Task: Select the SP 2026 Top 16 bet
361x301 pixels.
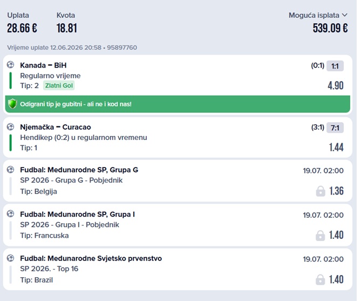Action: (x=178, y=269)
